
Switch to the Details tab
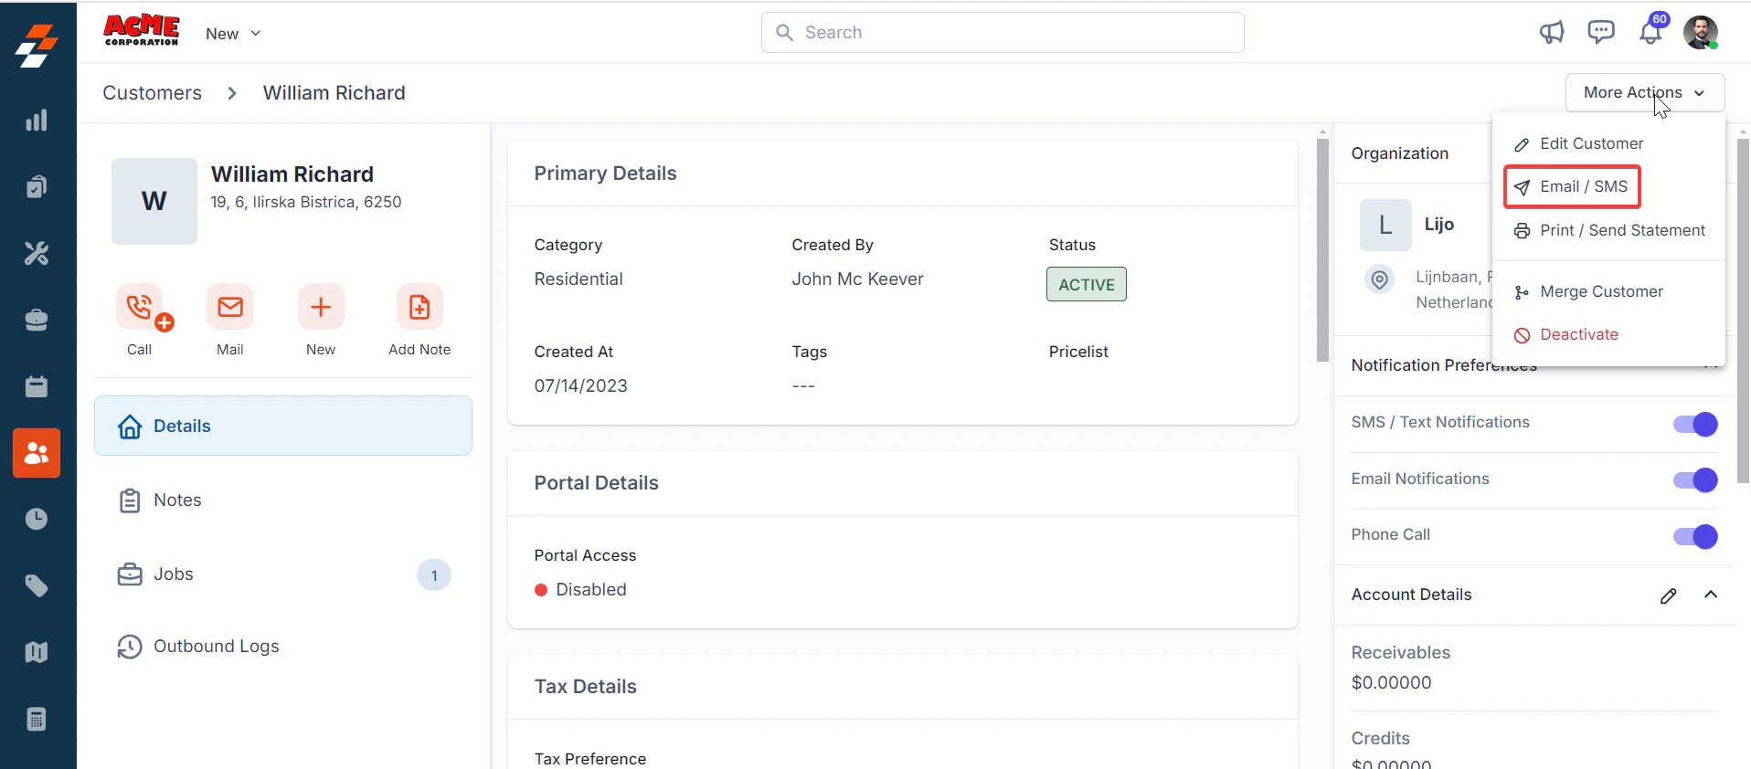(x=283, y=426)
